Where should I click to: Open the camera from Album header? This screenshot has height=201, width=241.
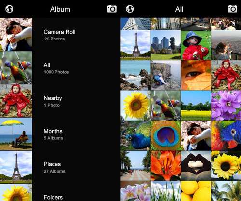click(112, 9)
